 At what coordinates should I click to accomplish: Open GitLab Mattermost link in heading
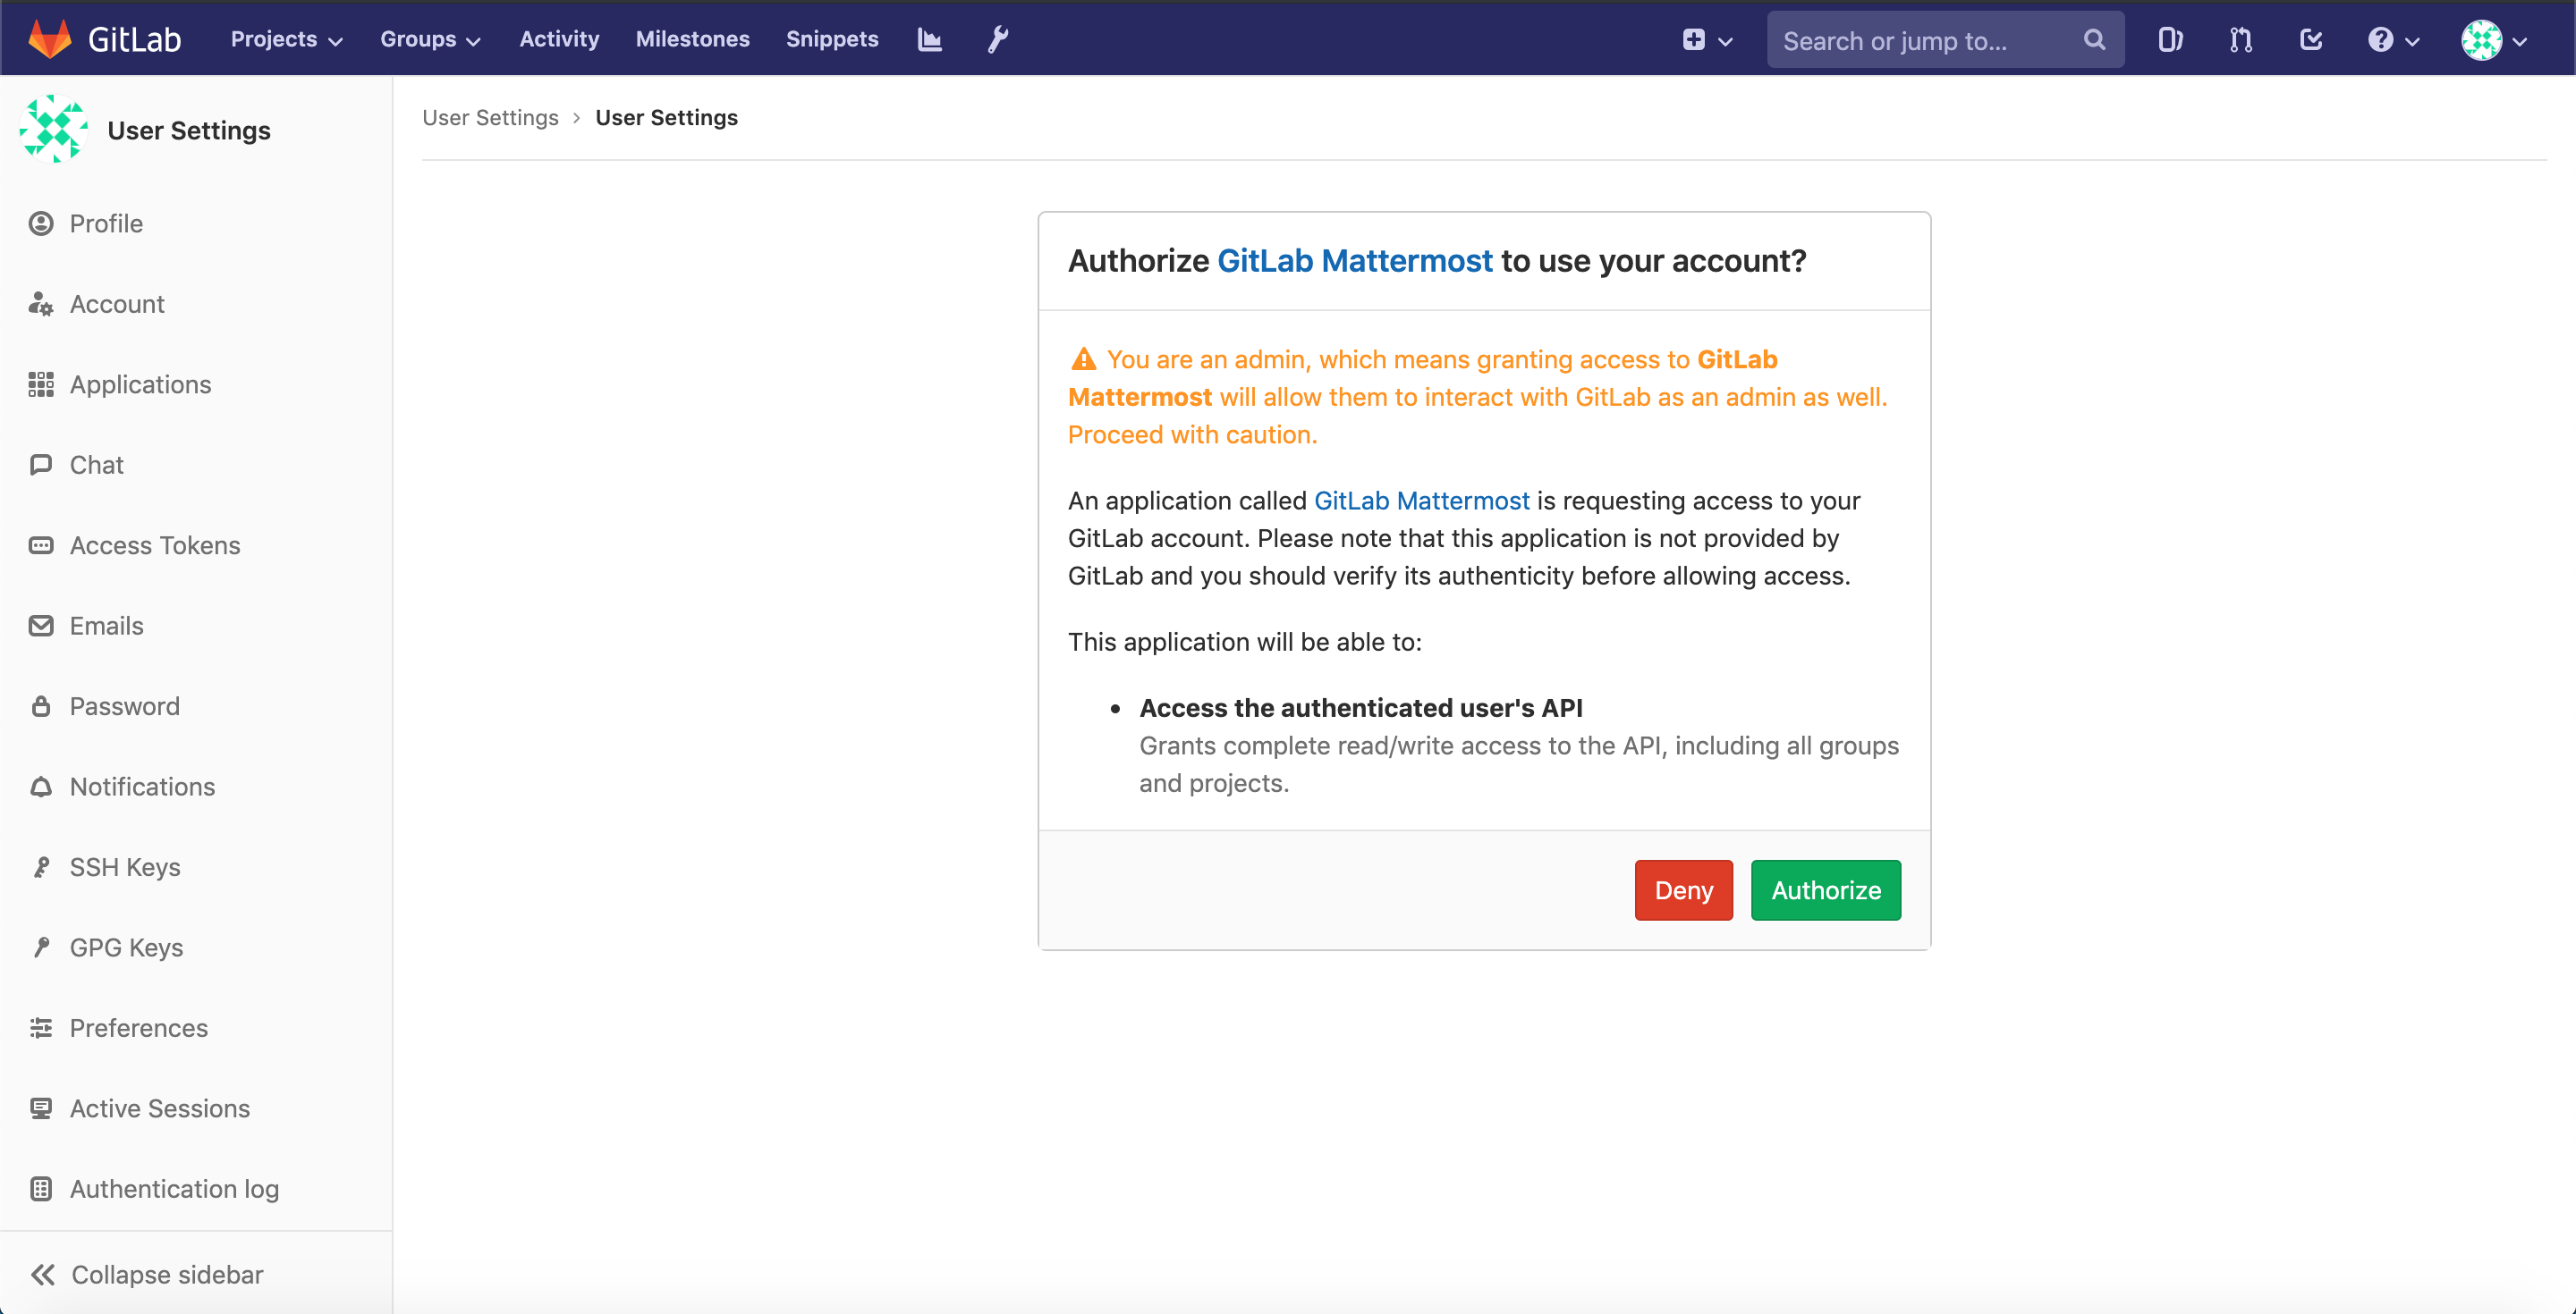point(1355,261)
